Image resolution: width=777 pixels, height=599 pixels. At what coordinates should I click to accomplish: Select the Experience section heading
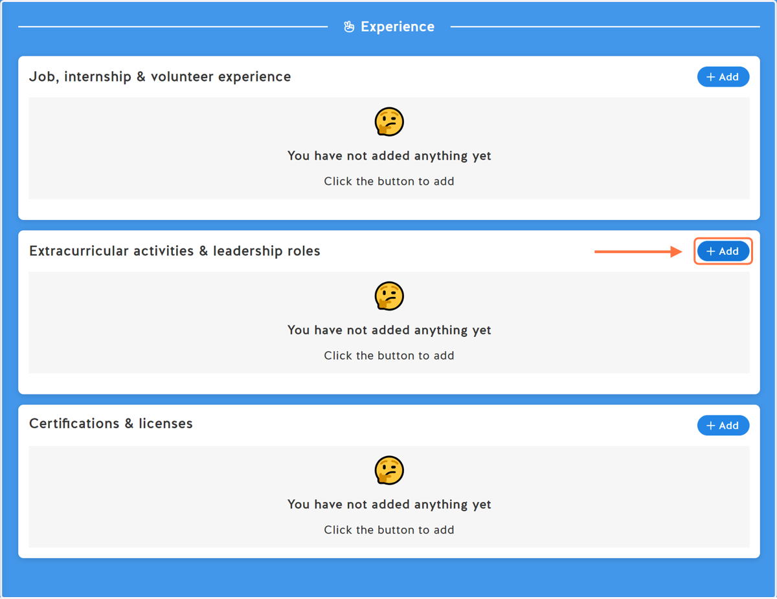[398, 27]
